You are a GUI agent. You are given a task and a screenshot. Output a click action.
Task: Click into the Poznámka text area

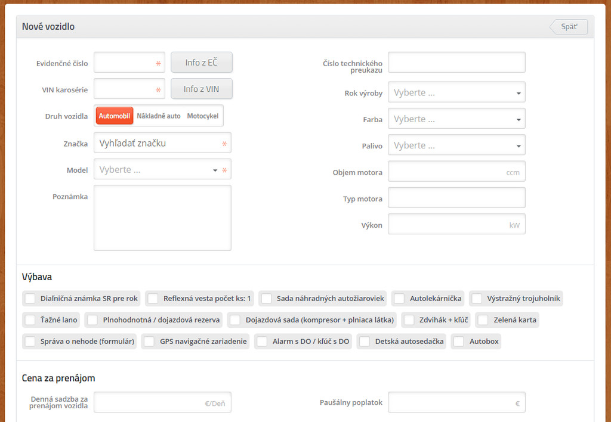point(162,218)
